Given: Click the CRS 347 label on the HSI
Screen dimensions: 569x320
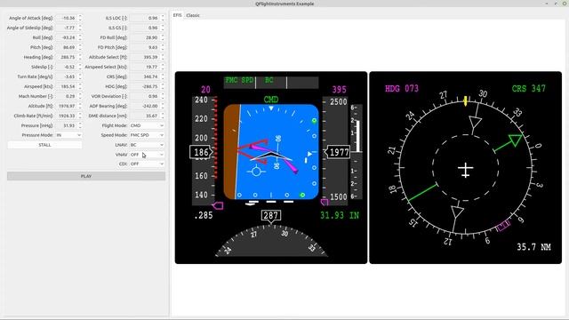Looking at the screenshot, I should (x=529, y=89).
